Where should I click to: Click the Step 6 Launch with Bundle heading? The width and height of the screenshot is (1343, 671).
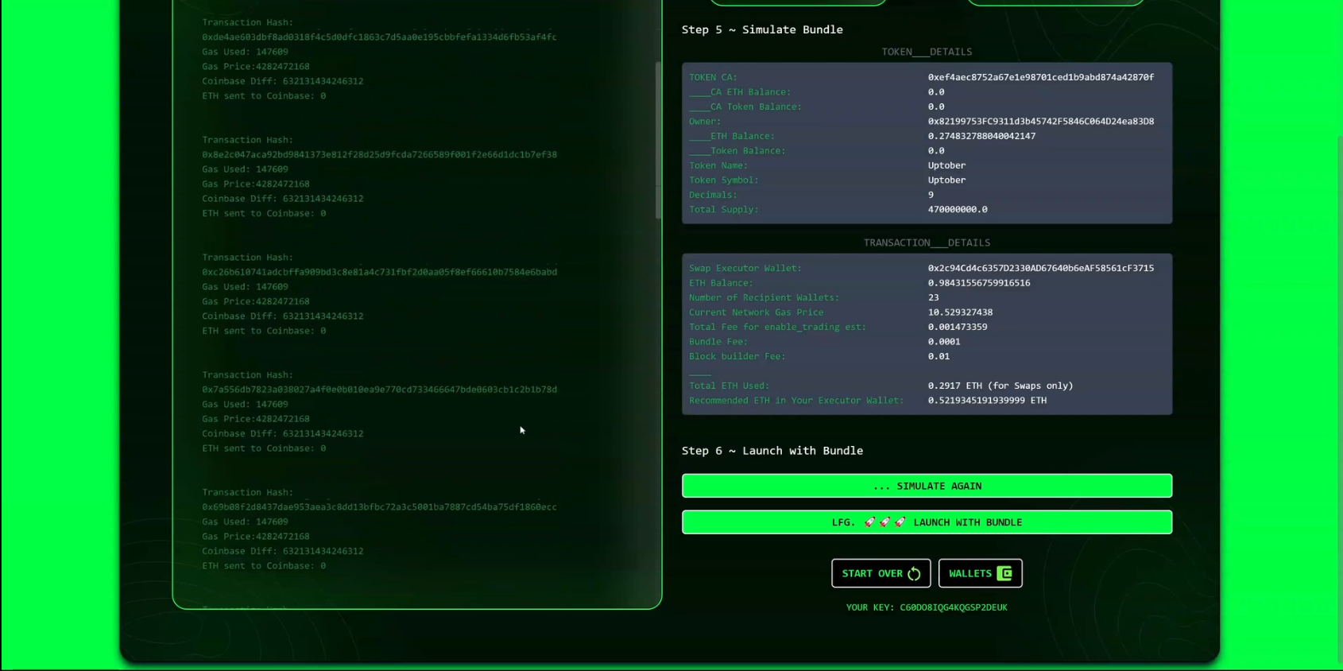pyautogui.click(x=772, y=451)
